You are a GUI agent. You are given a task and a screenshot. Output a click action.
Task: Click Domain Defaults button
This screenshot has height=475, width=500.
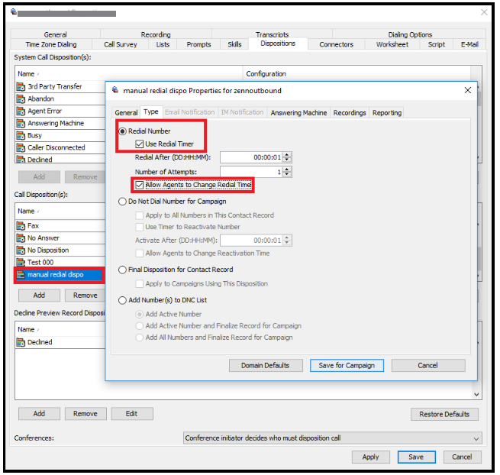click(x=266, y=366)
